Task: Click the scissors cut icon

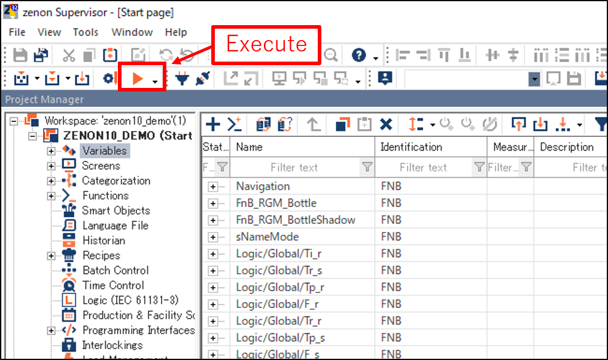Action: click(69, 56)
